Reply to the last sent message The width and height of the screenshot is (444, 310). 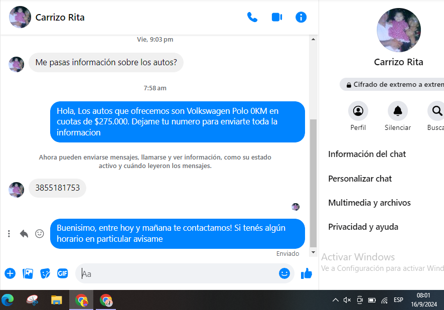pyautogui.click(x=24, y=234)
